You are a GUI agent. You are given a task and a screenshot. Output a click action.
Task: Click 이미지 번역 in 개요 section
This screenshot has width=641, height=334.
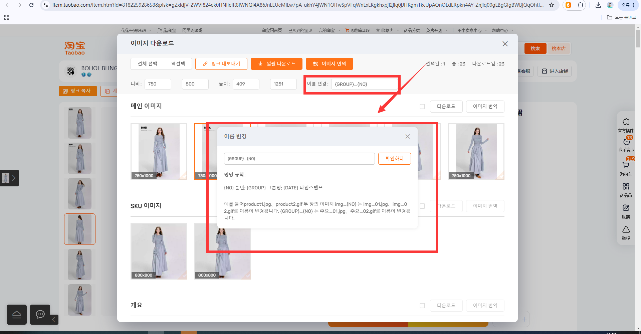coord(485,306)
